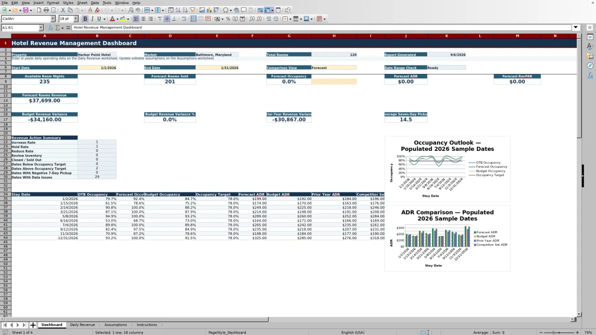
Task: Click the Clone Formatting paintbrush icon
Action: (90, 10)
